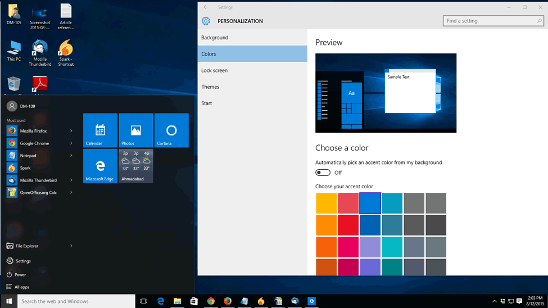Expand Google Chrome jump list arrow
Screen dimensions: 548x308
(71, 143)
